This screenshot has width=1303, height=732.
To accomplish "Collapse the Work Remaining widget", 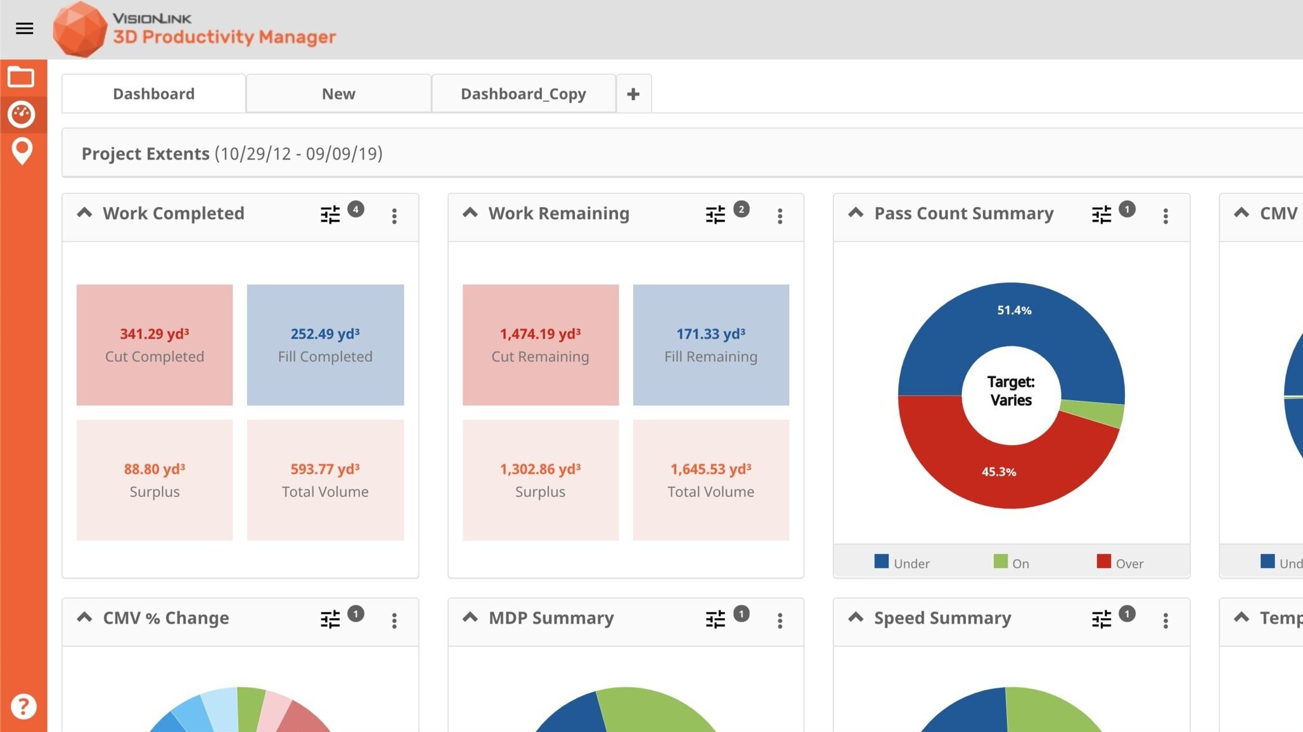I will [x=470, y=213].
